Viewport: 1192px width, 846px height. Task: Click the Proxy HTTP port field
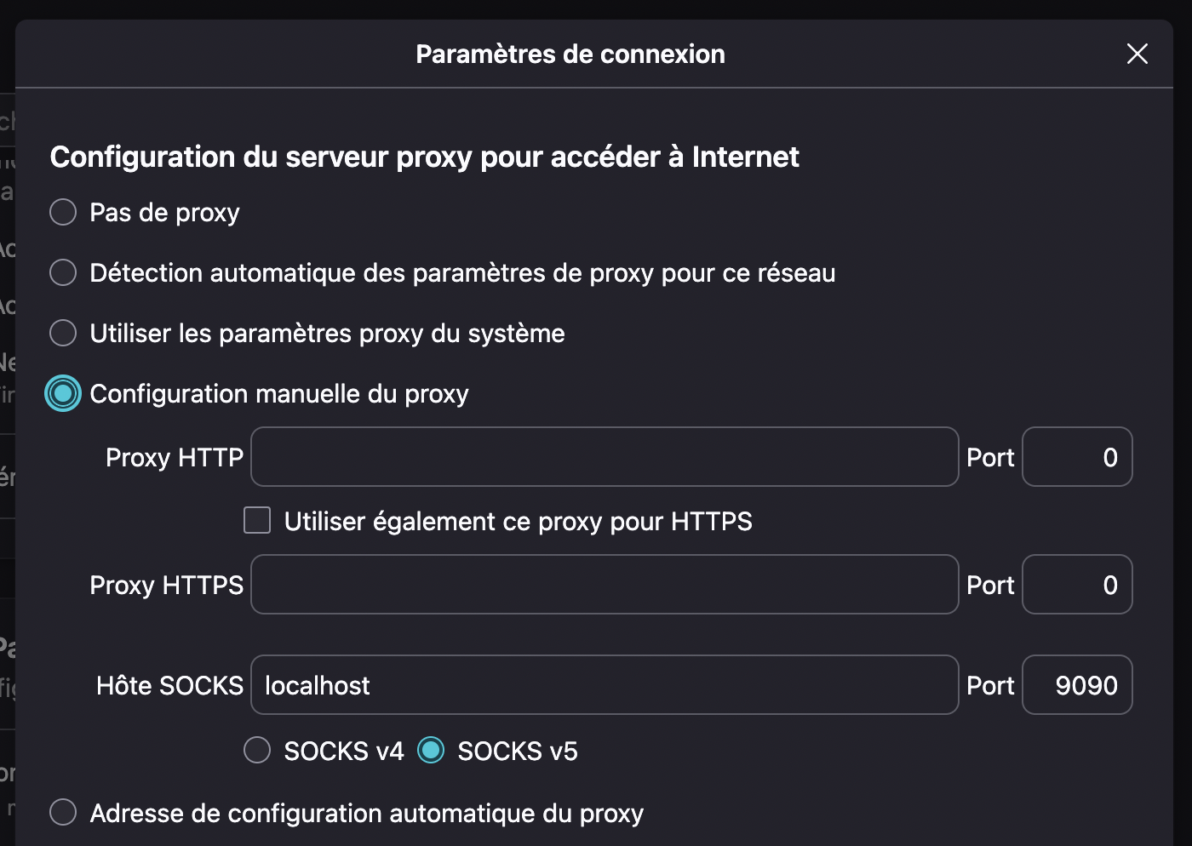coord(1077,457)
